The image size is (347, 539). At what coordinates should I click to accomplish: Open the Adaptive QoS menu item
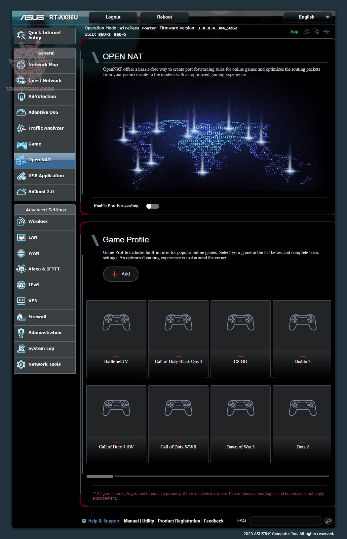(x=45, y=113)
